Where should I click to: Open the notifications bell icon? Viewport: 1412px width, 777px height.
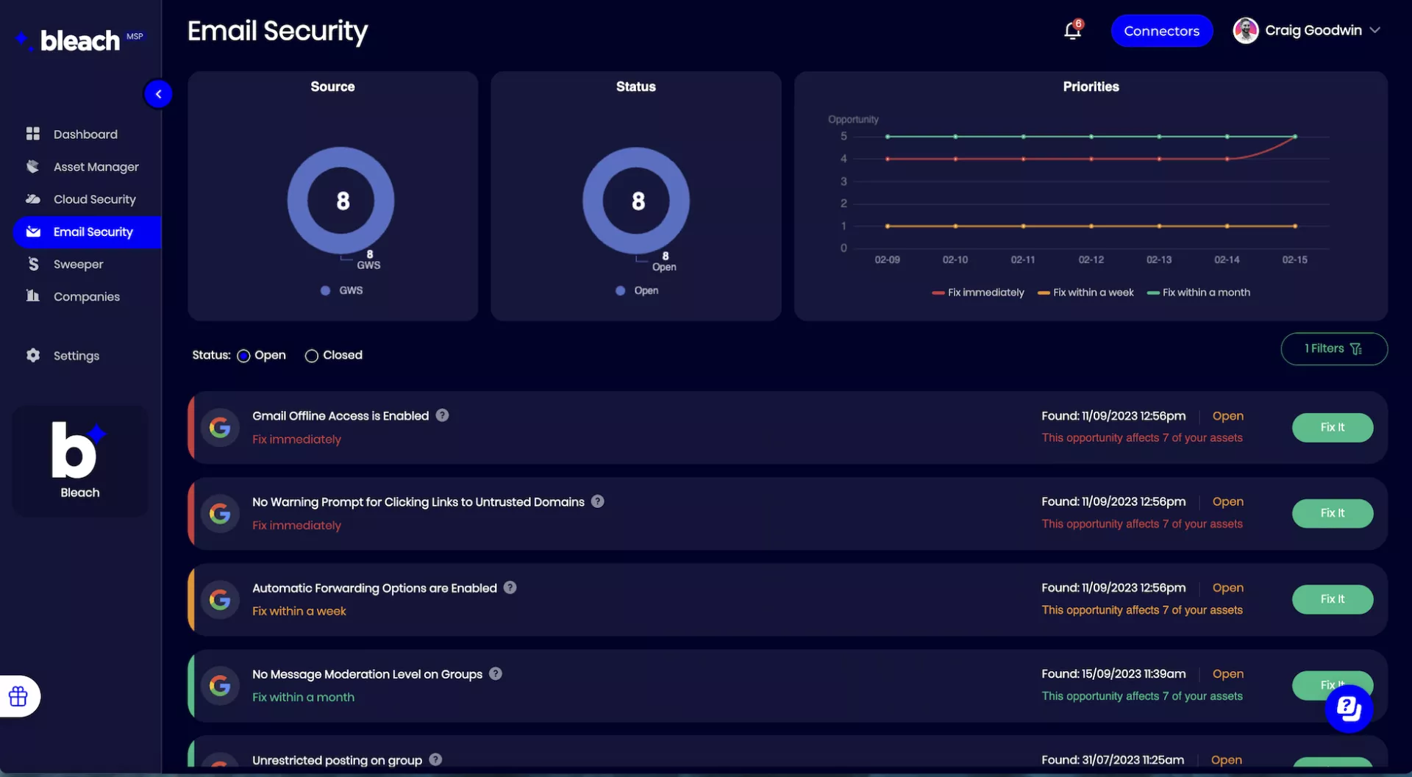pos(1072,31)
